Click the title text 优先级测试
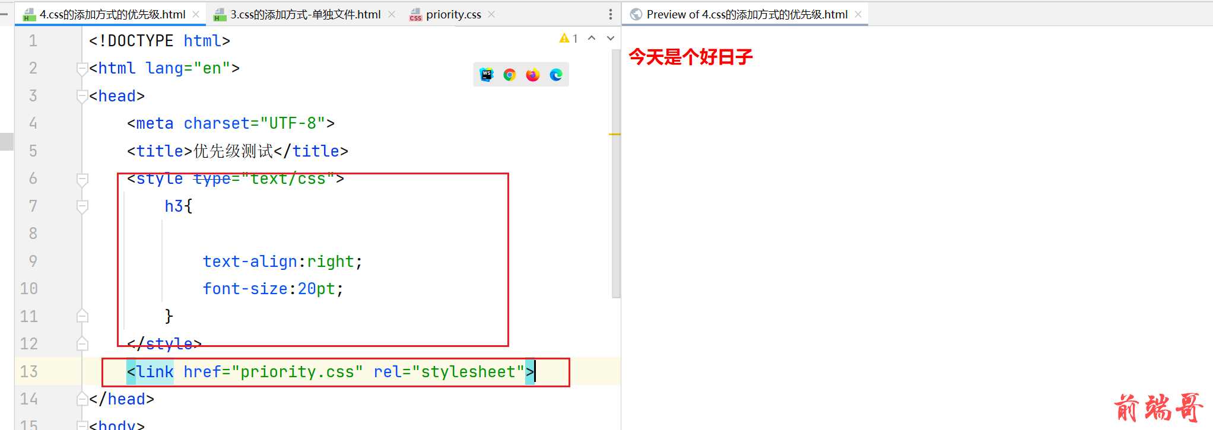This screenshot has height=430, width=1213. pos(233,151)
